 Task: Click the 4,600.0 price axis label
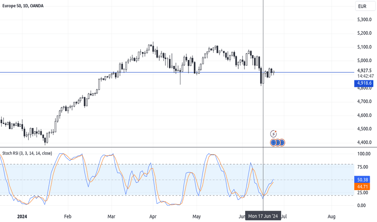[364, 115]
